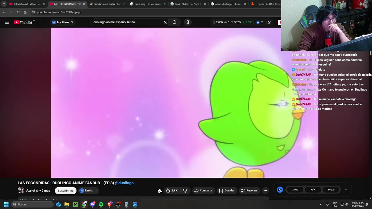The image size is (372, 209).
Task: Open File Explorer from the taskbar
Action: (x=67, y=204)
